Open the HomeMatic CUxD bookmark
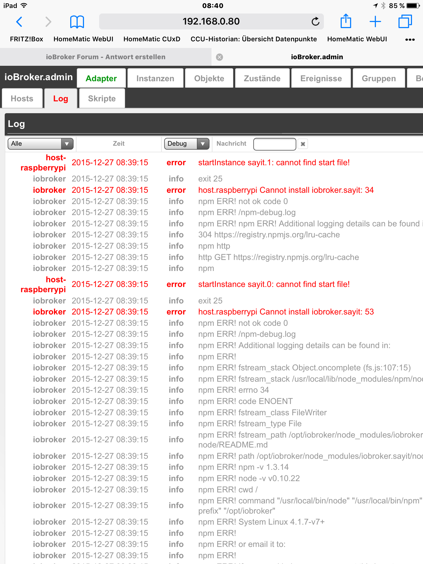Image resolution: width=423 pixels, height=564 pixels. point(152,39)
